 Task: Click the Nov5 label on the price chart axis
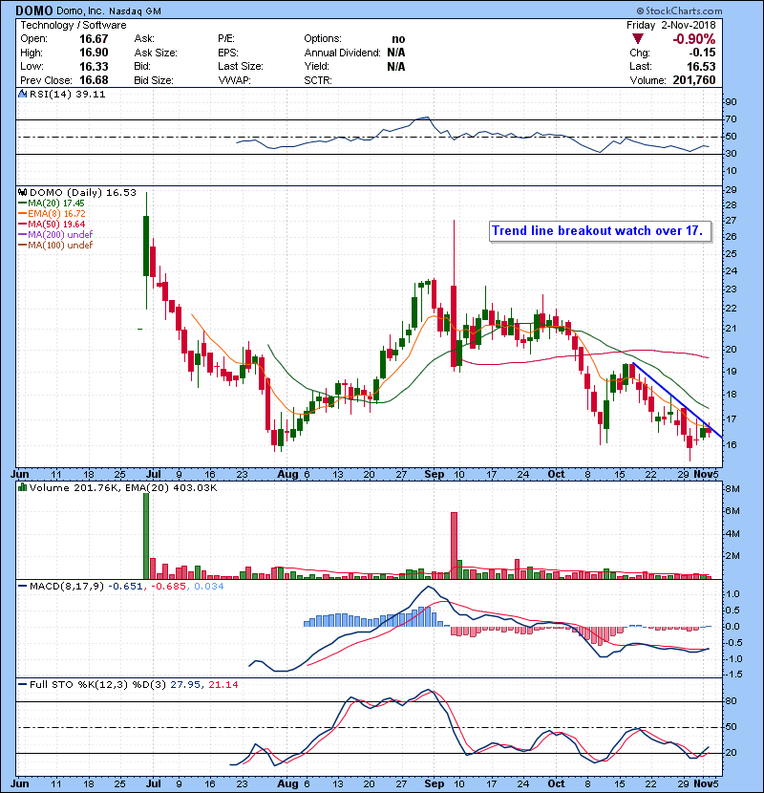tap(706, 475)
